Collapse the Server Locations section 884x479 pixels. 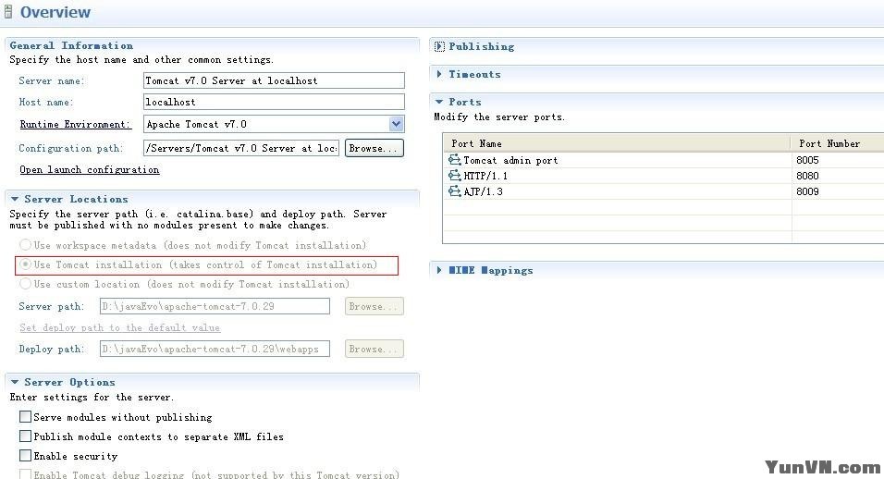coord(15,199)
